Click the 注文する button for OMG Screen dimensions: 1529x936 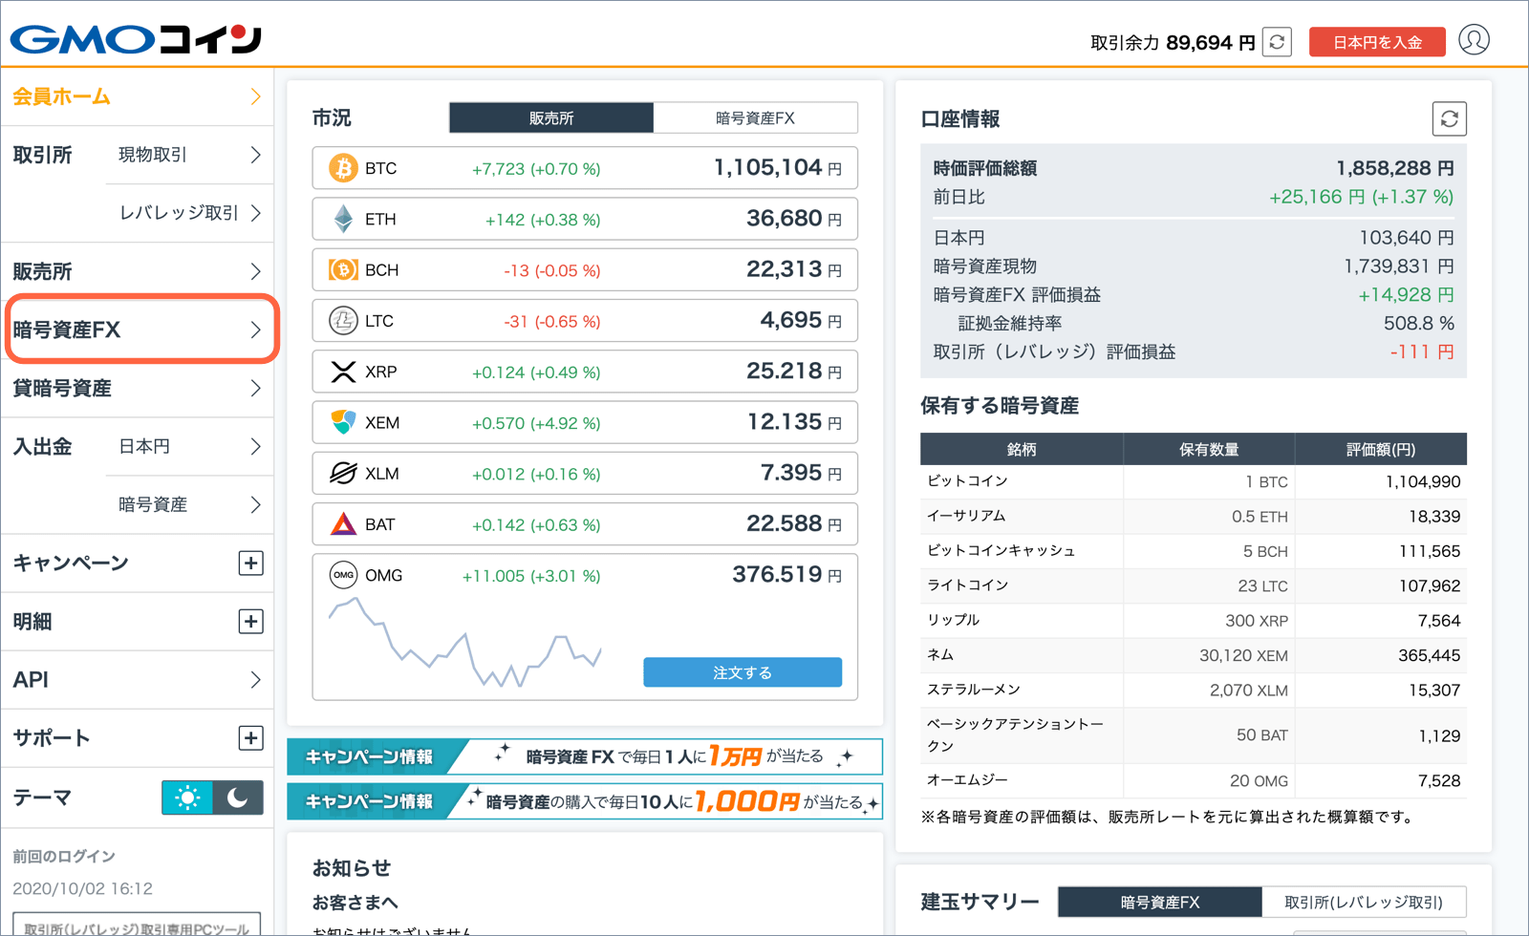pyautogui.click(x=743, y=672)
